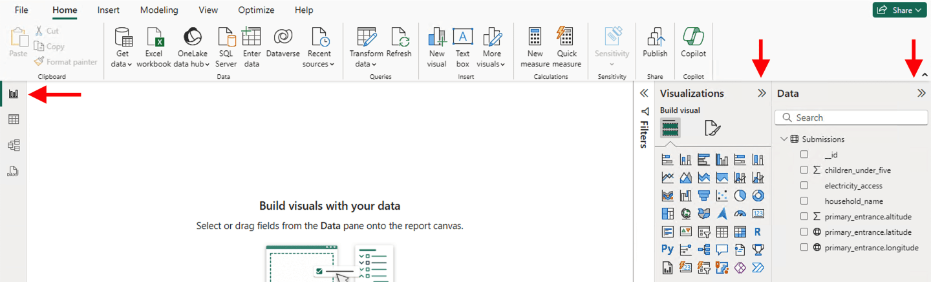This screenshot has width=931, height=282.
Task: Choose the Clustered column chart visual
Action: (722, 159)
